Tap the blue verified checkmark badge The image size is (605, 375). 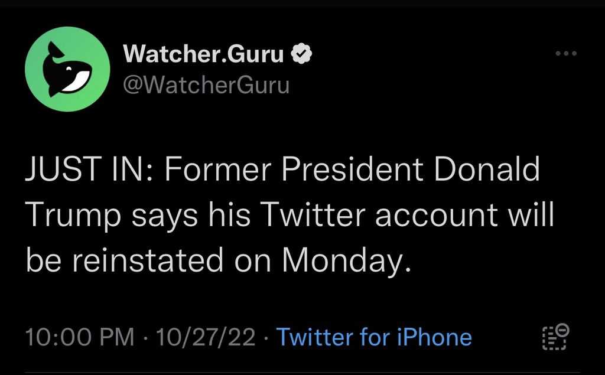[301, 54]
